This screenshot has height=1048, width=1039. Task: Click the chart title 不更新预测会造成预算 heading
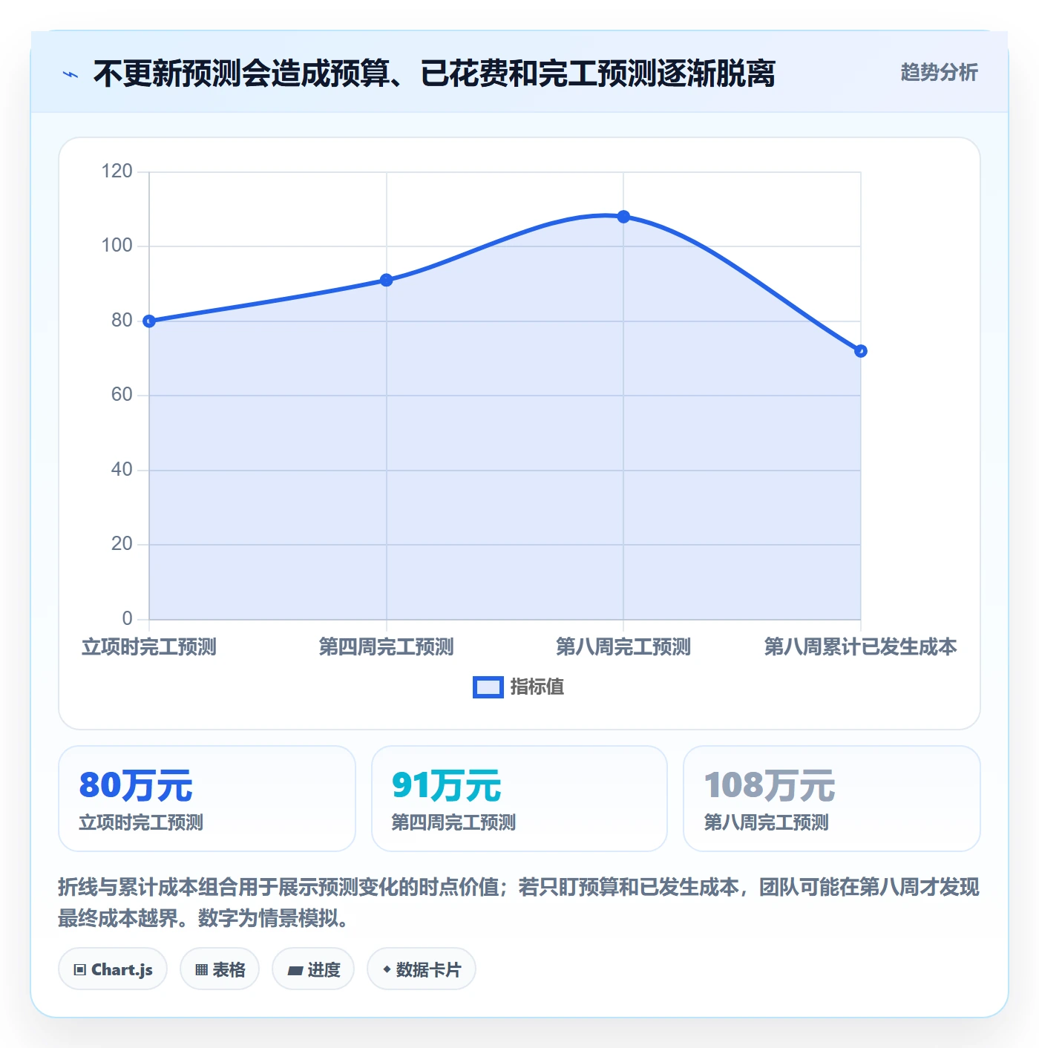(434, 73)
